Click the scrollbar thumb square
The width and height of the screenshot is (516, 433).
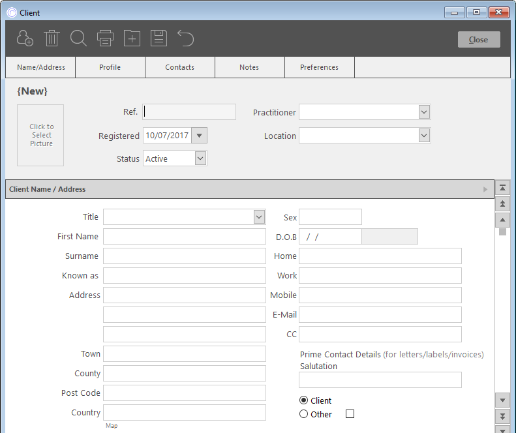(502, 232)
